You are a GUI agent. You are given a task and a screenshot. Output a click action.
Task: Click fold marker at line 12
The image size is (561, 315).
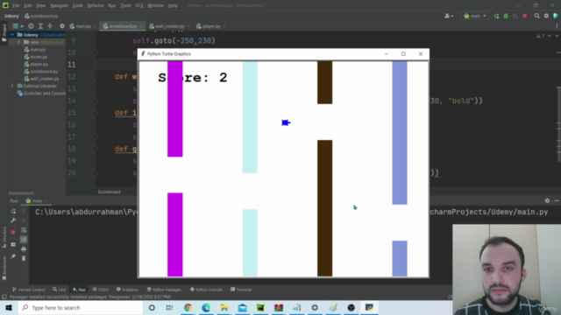[95, 77]
